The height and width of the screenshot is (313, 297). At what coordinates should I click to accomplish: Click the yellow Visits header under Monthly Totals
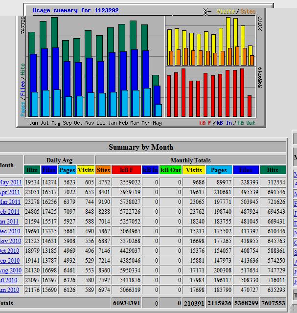tap(194, 170)
